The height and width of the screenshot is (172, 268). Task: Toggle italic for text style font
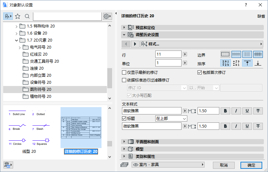coord(236,111)
